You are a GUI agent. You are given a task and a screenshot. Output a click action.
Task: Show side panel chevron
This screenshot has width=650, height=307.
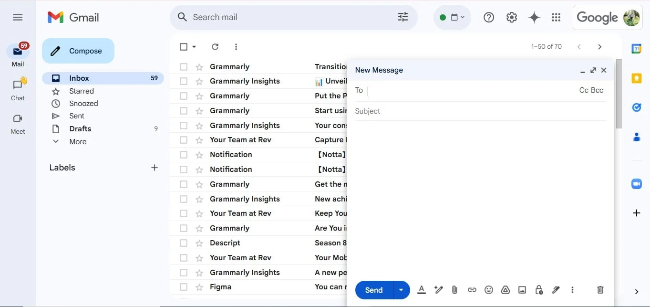[x=636, y=292]
